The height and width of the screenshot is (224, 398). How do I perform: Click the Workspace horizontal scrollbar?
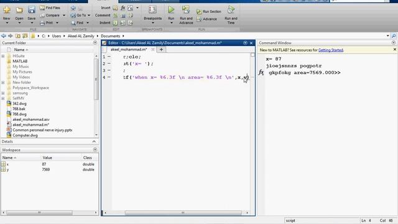[x=39, y=212]
